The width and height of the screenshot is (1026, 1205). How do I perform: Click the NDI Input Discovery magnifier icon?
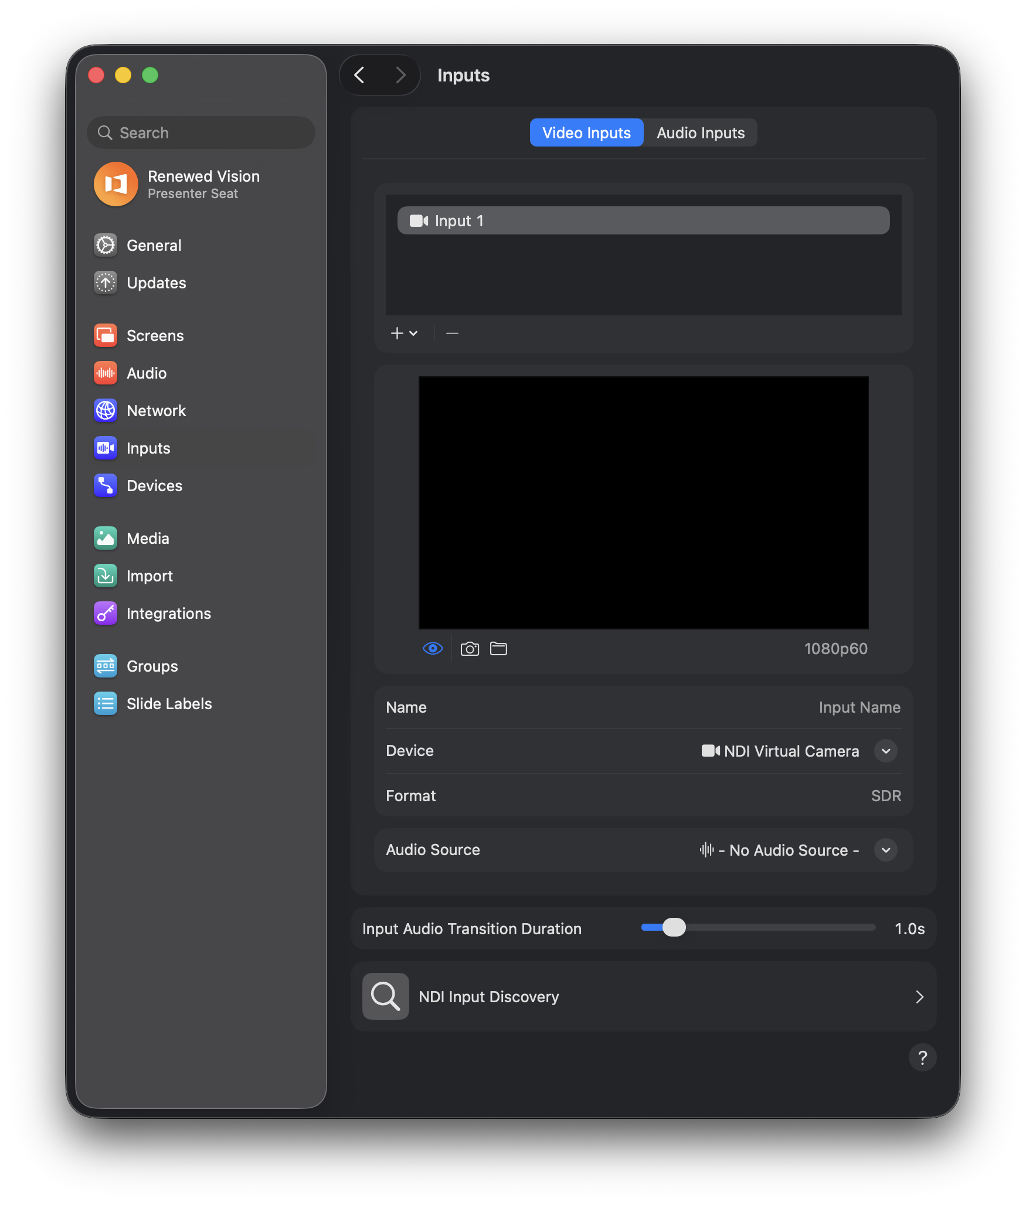click(x=386, y=996)
